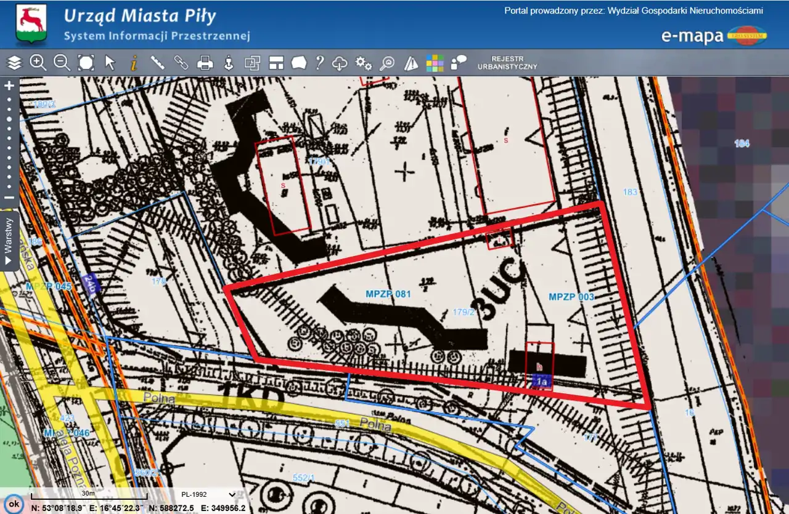Click the round ok button
The image size is (789, 514).
[14, 504]
